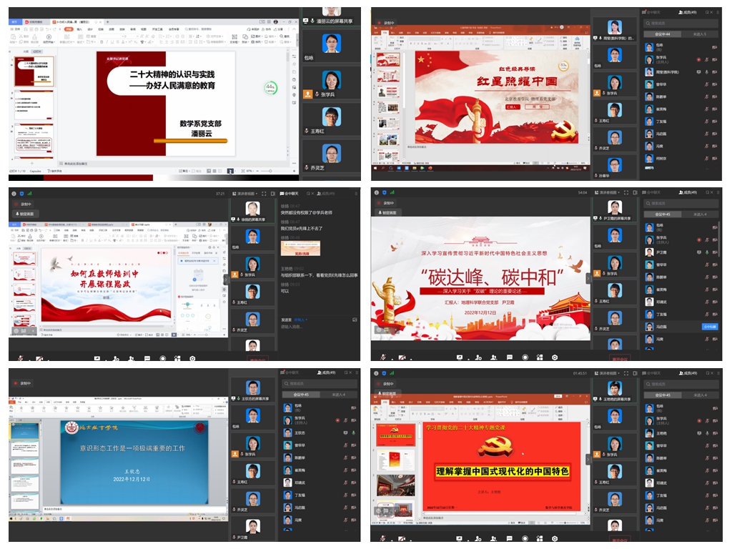Image resolution: width=732 pixels, height=549 pixels.
Task: Open 演讲者视图 dropdown in 课程思政 meeting
Action: 244,193
